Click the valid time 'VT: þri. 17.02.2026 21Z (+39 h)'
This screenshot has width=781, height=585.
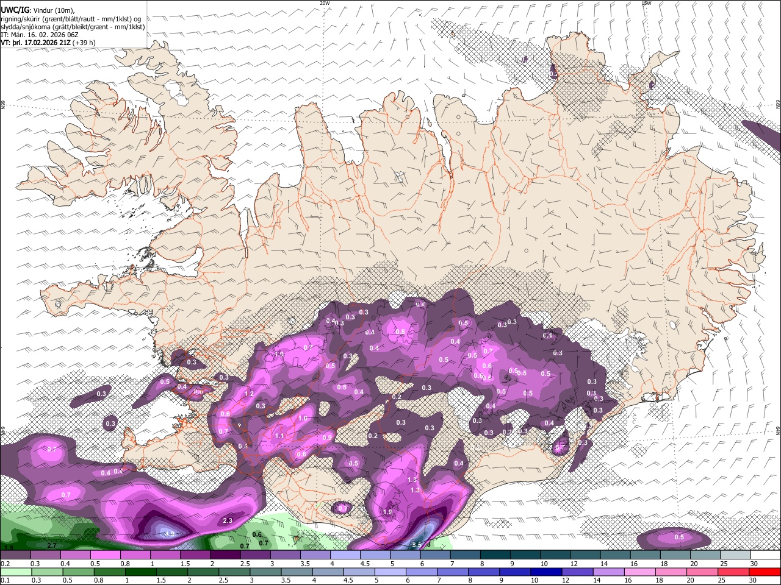click(x=48, y=43)
